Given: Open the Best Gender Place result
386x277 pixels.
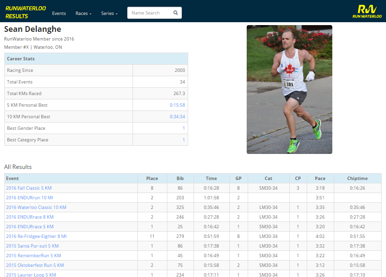Looking at the screenshot, I should (x=184, y=128).
